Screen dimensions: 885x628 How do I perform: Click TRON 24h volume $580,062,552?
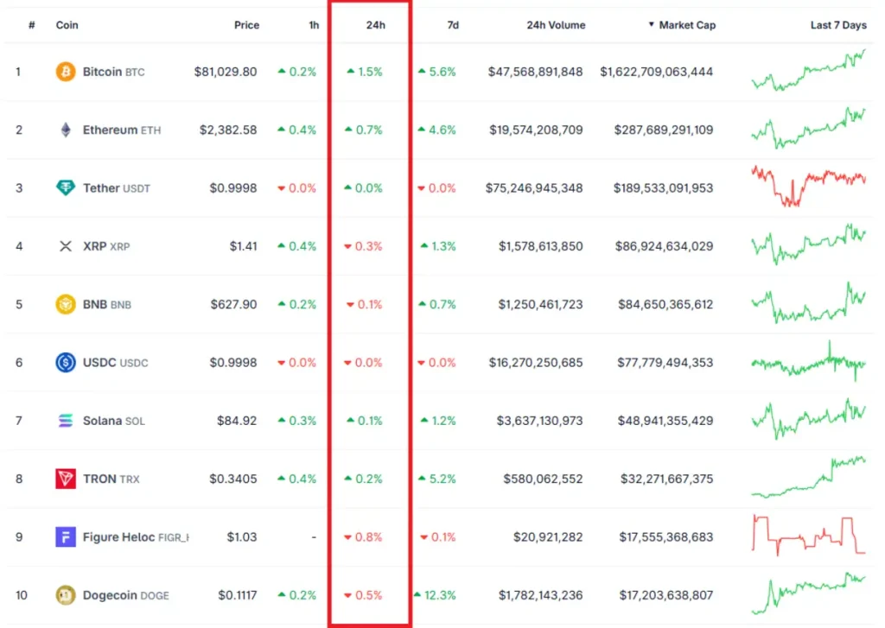pyautogui.click(x=543, y=479)
